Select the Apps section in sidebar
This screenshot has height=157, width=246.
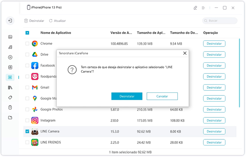[x=10, y=77]
